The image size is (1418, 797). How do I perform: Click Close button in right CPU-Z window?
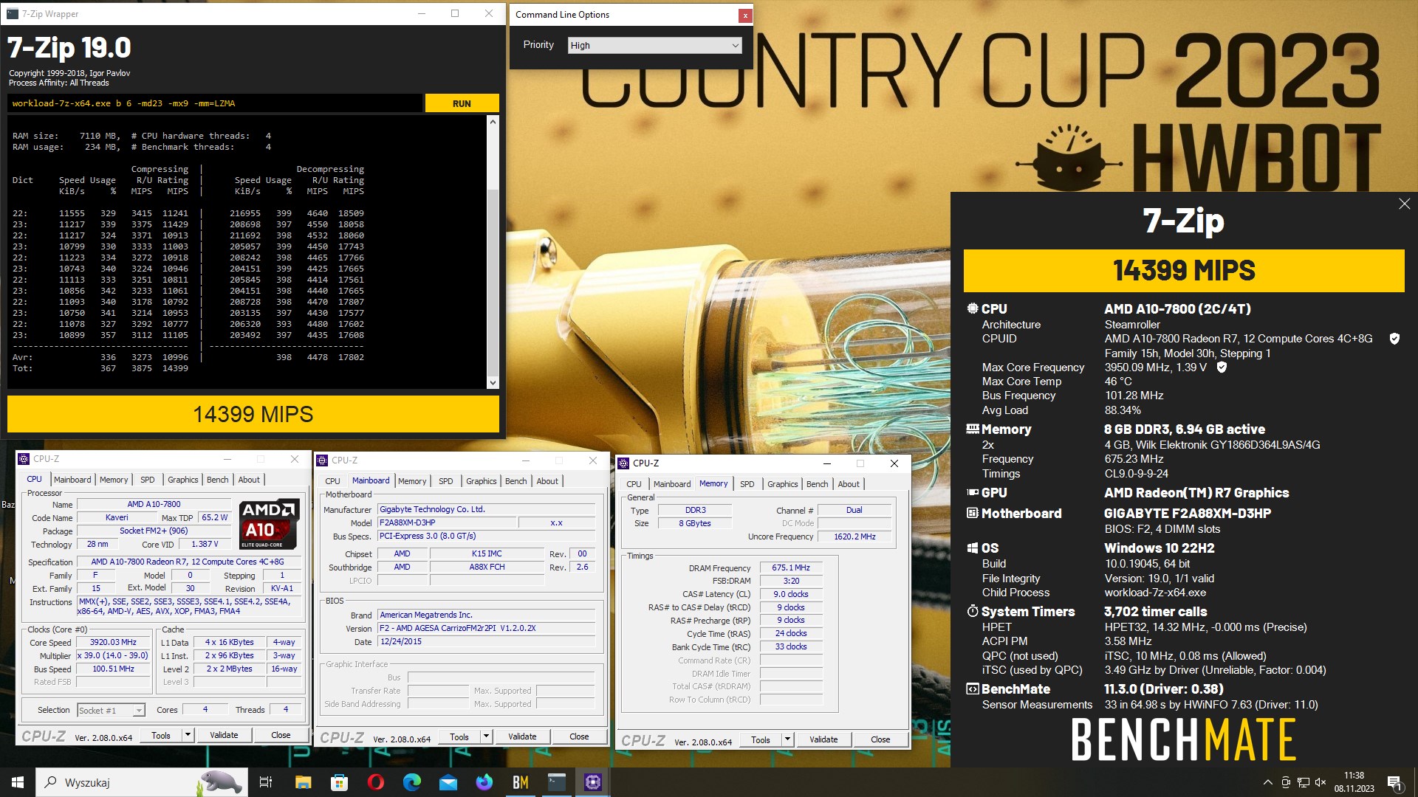point(880,739)
